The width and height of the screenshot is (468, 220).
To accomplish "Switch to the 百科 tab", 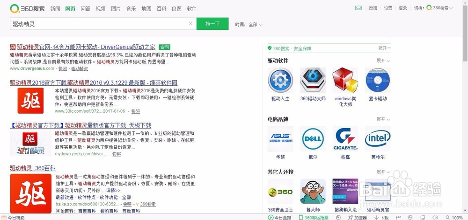I will [161, 8].
